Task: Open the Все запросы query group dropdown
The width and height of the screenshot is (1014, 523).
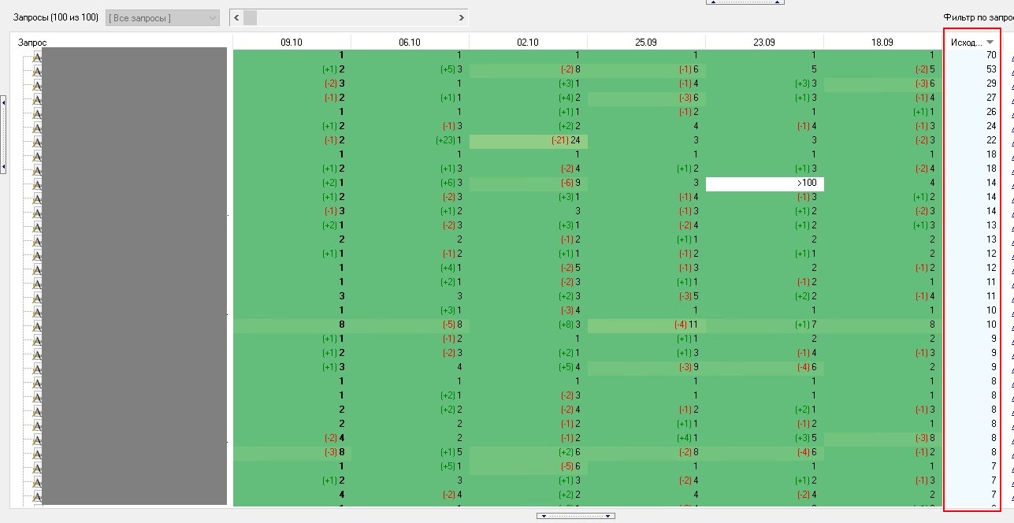Action: tap(162, 17)
